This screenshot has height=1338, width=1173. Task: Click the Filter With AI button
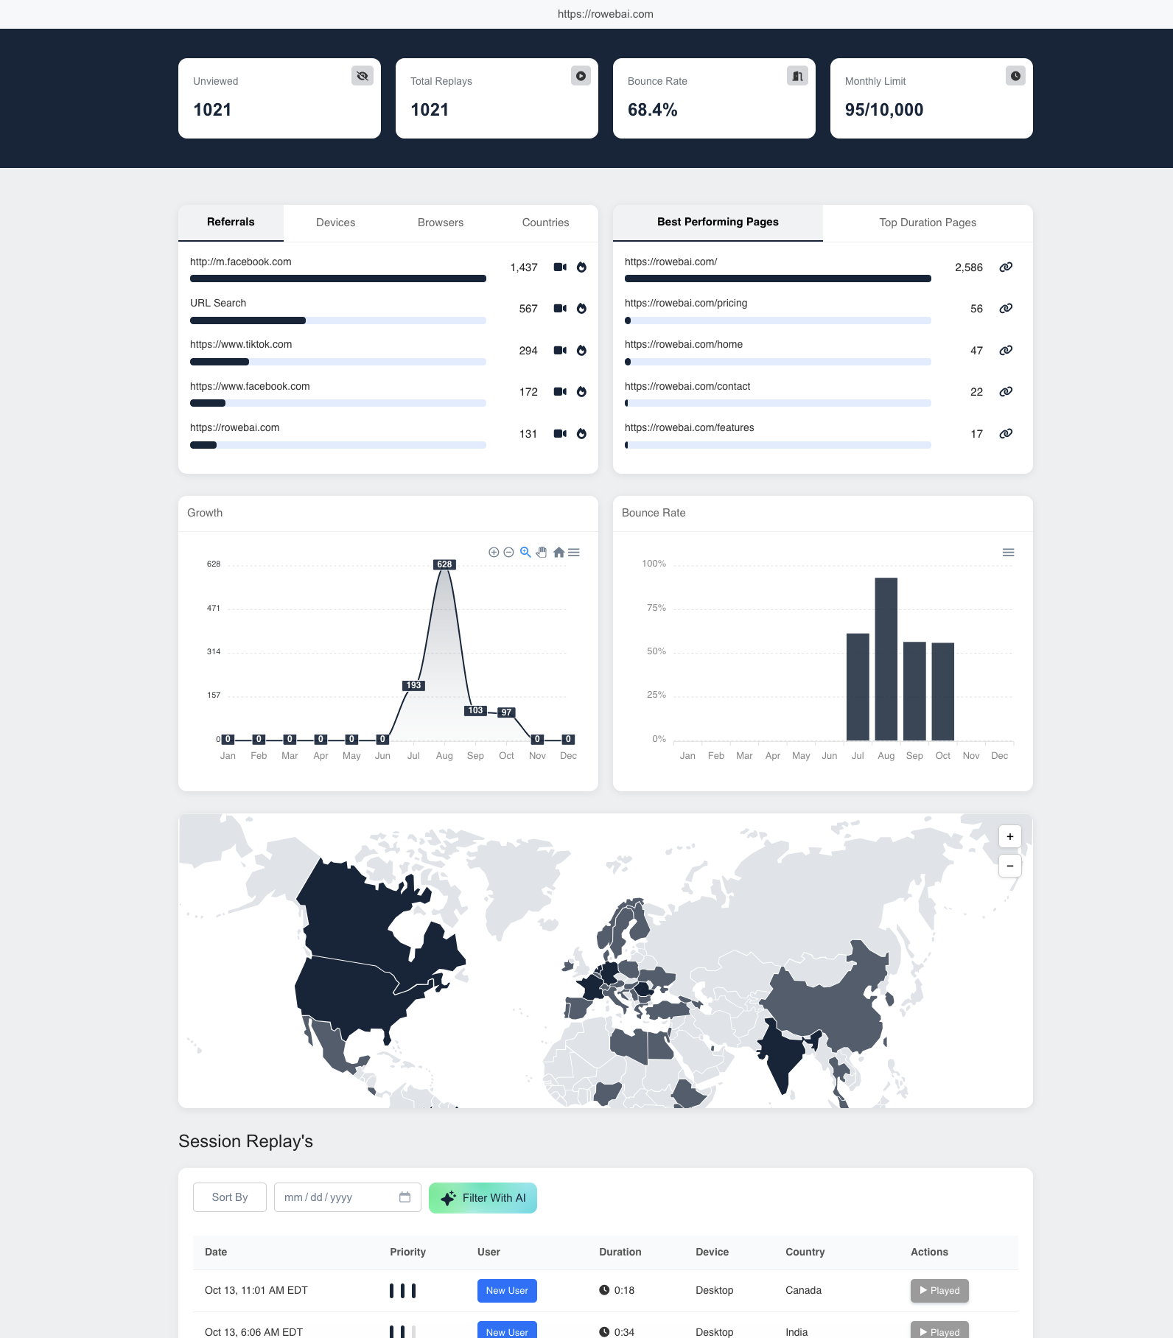(483, 1198)
